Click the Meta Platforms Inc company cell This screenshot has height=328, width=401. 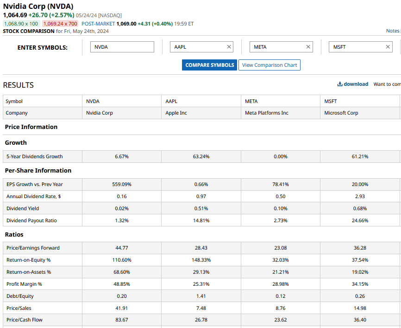tap(266, 113)
